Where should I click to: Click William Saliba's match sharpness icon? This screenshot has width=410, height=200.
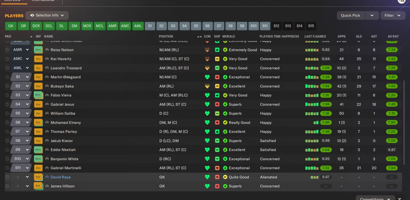point(217,113)
